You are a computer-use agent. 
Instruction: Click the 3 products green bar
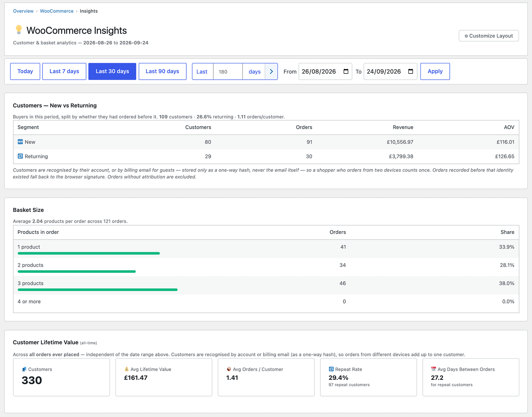pos(98,289)
